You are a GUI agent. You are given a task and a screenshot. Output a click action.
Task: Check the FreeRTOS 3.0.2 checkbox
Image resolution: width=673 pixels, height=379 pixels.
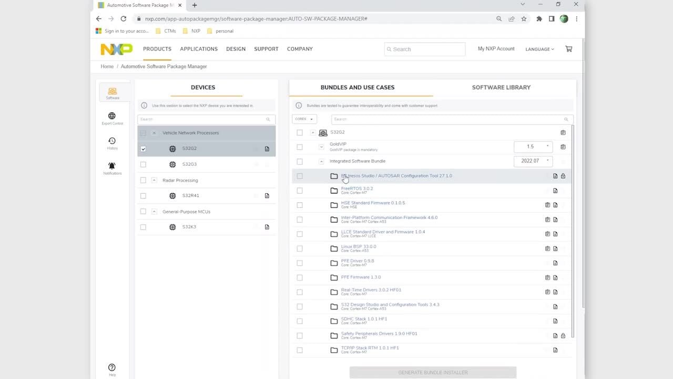point(300,191)
